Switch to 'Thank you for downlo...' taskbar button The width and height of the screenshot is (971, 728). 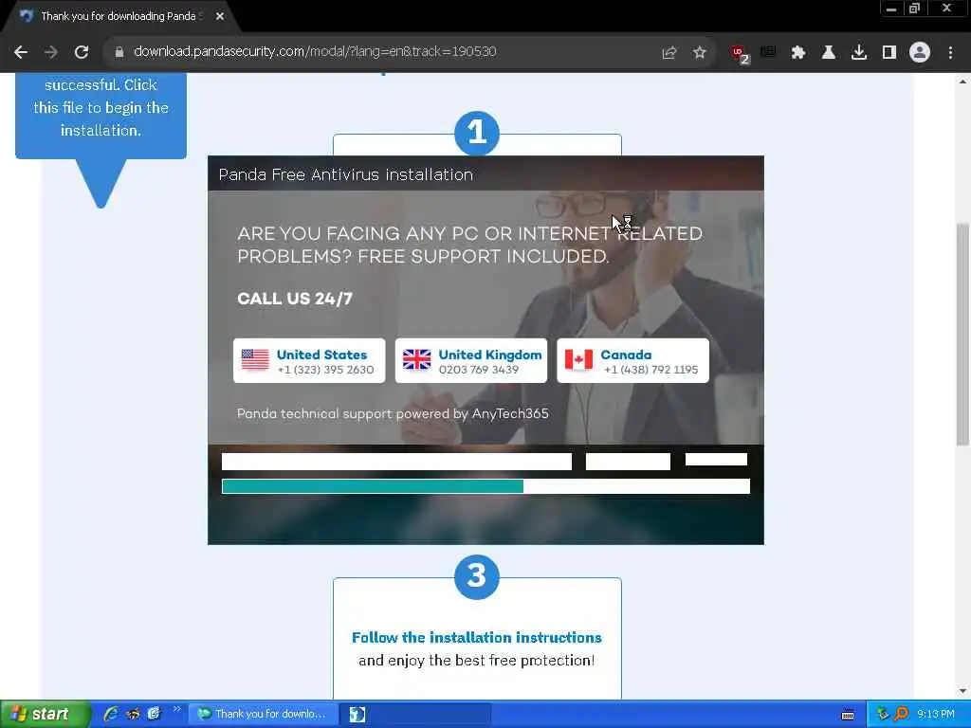264,714
